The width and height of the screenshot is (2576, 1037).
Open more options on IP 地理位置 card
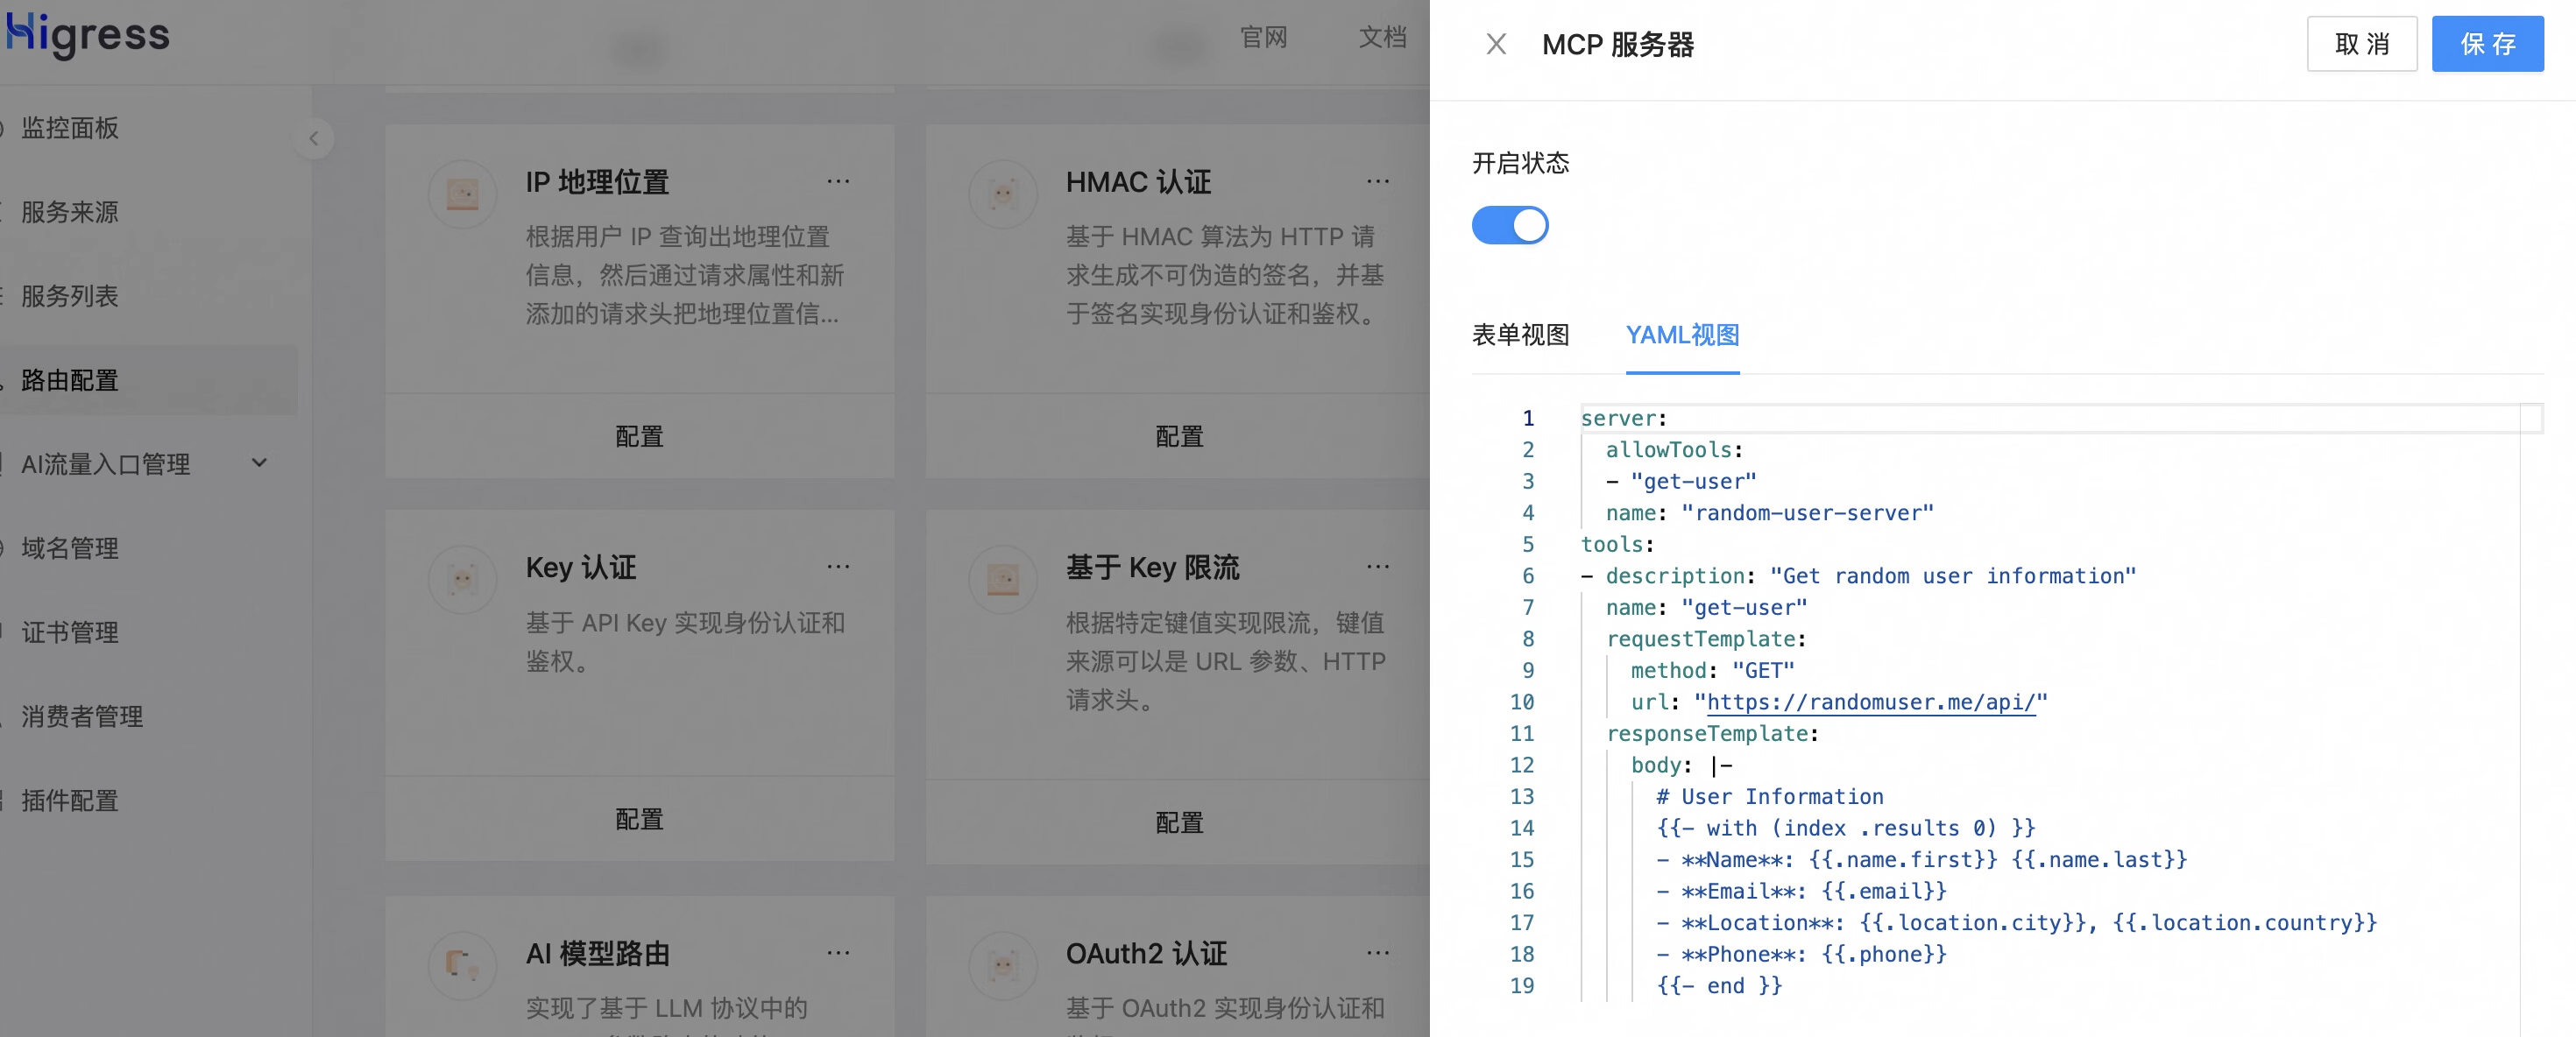(838, 181)
